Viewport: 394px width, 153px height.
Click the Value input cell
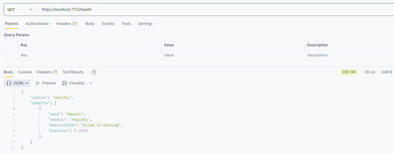233,55
